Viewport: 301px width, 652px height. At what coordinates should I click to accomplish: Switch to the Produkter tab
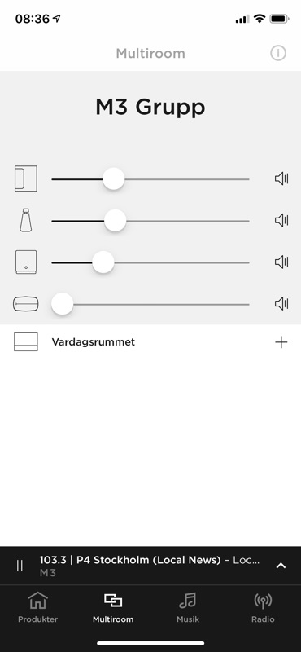tap(37, 607)
